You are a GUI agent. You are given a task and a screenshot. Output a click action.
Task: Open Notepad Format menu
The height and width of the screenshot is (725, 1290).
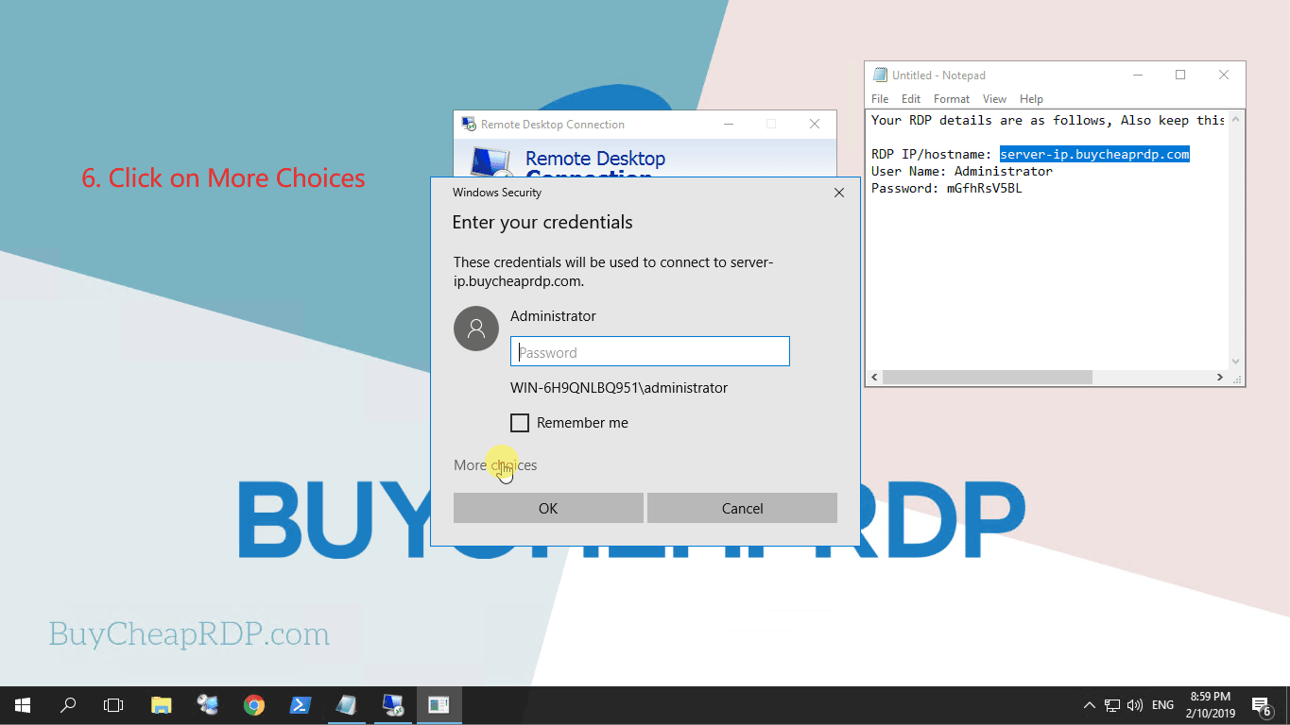[x=952, y=99]
